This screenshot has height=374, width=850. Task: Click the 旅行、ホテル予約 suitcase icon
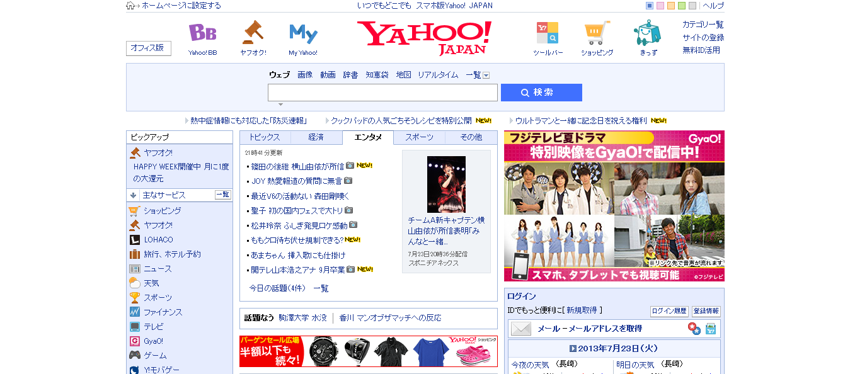(x=134, y=254)
